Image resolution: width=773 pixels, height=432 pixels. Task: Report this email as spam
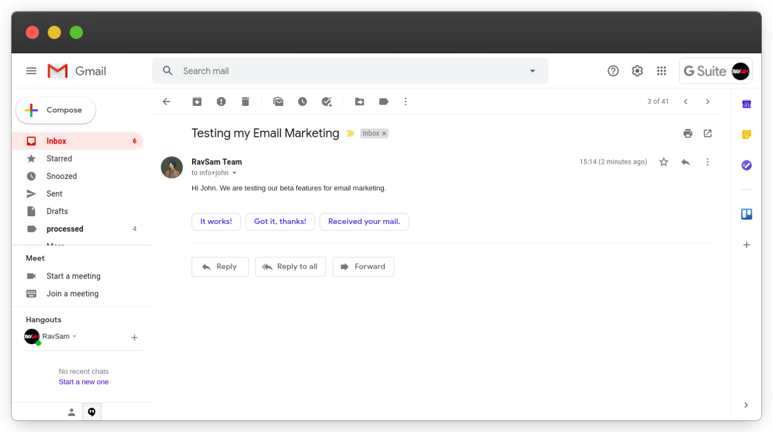click(221, 102)
